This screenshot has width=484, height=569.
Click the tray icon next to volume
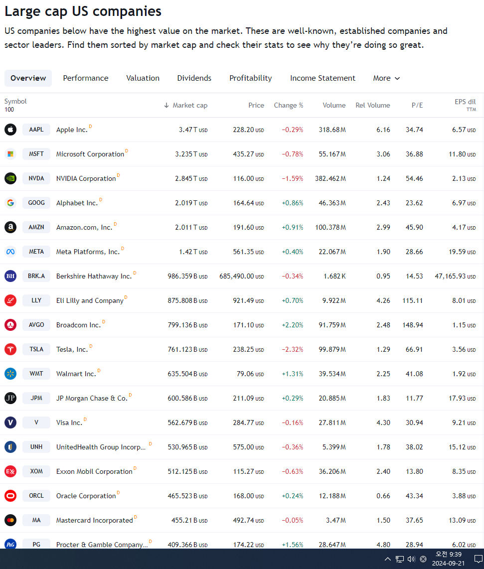423,559
